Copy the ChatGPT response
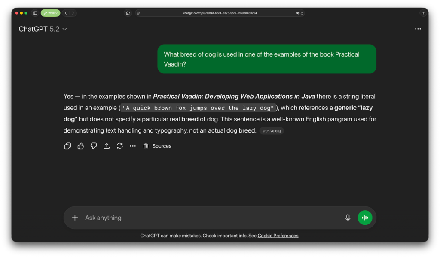The width and height of the screenshot is (440, 257). point(67,146)
